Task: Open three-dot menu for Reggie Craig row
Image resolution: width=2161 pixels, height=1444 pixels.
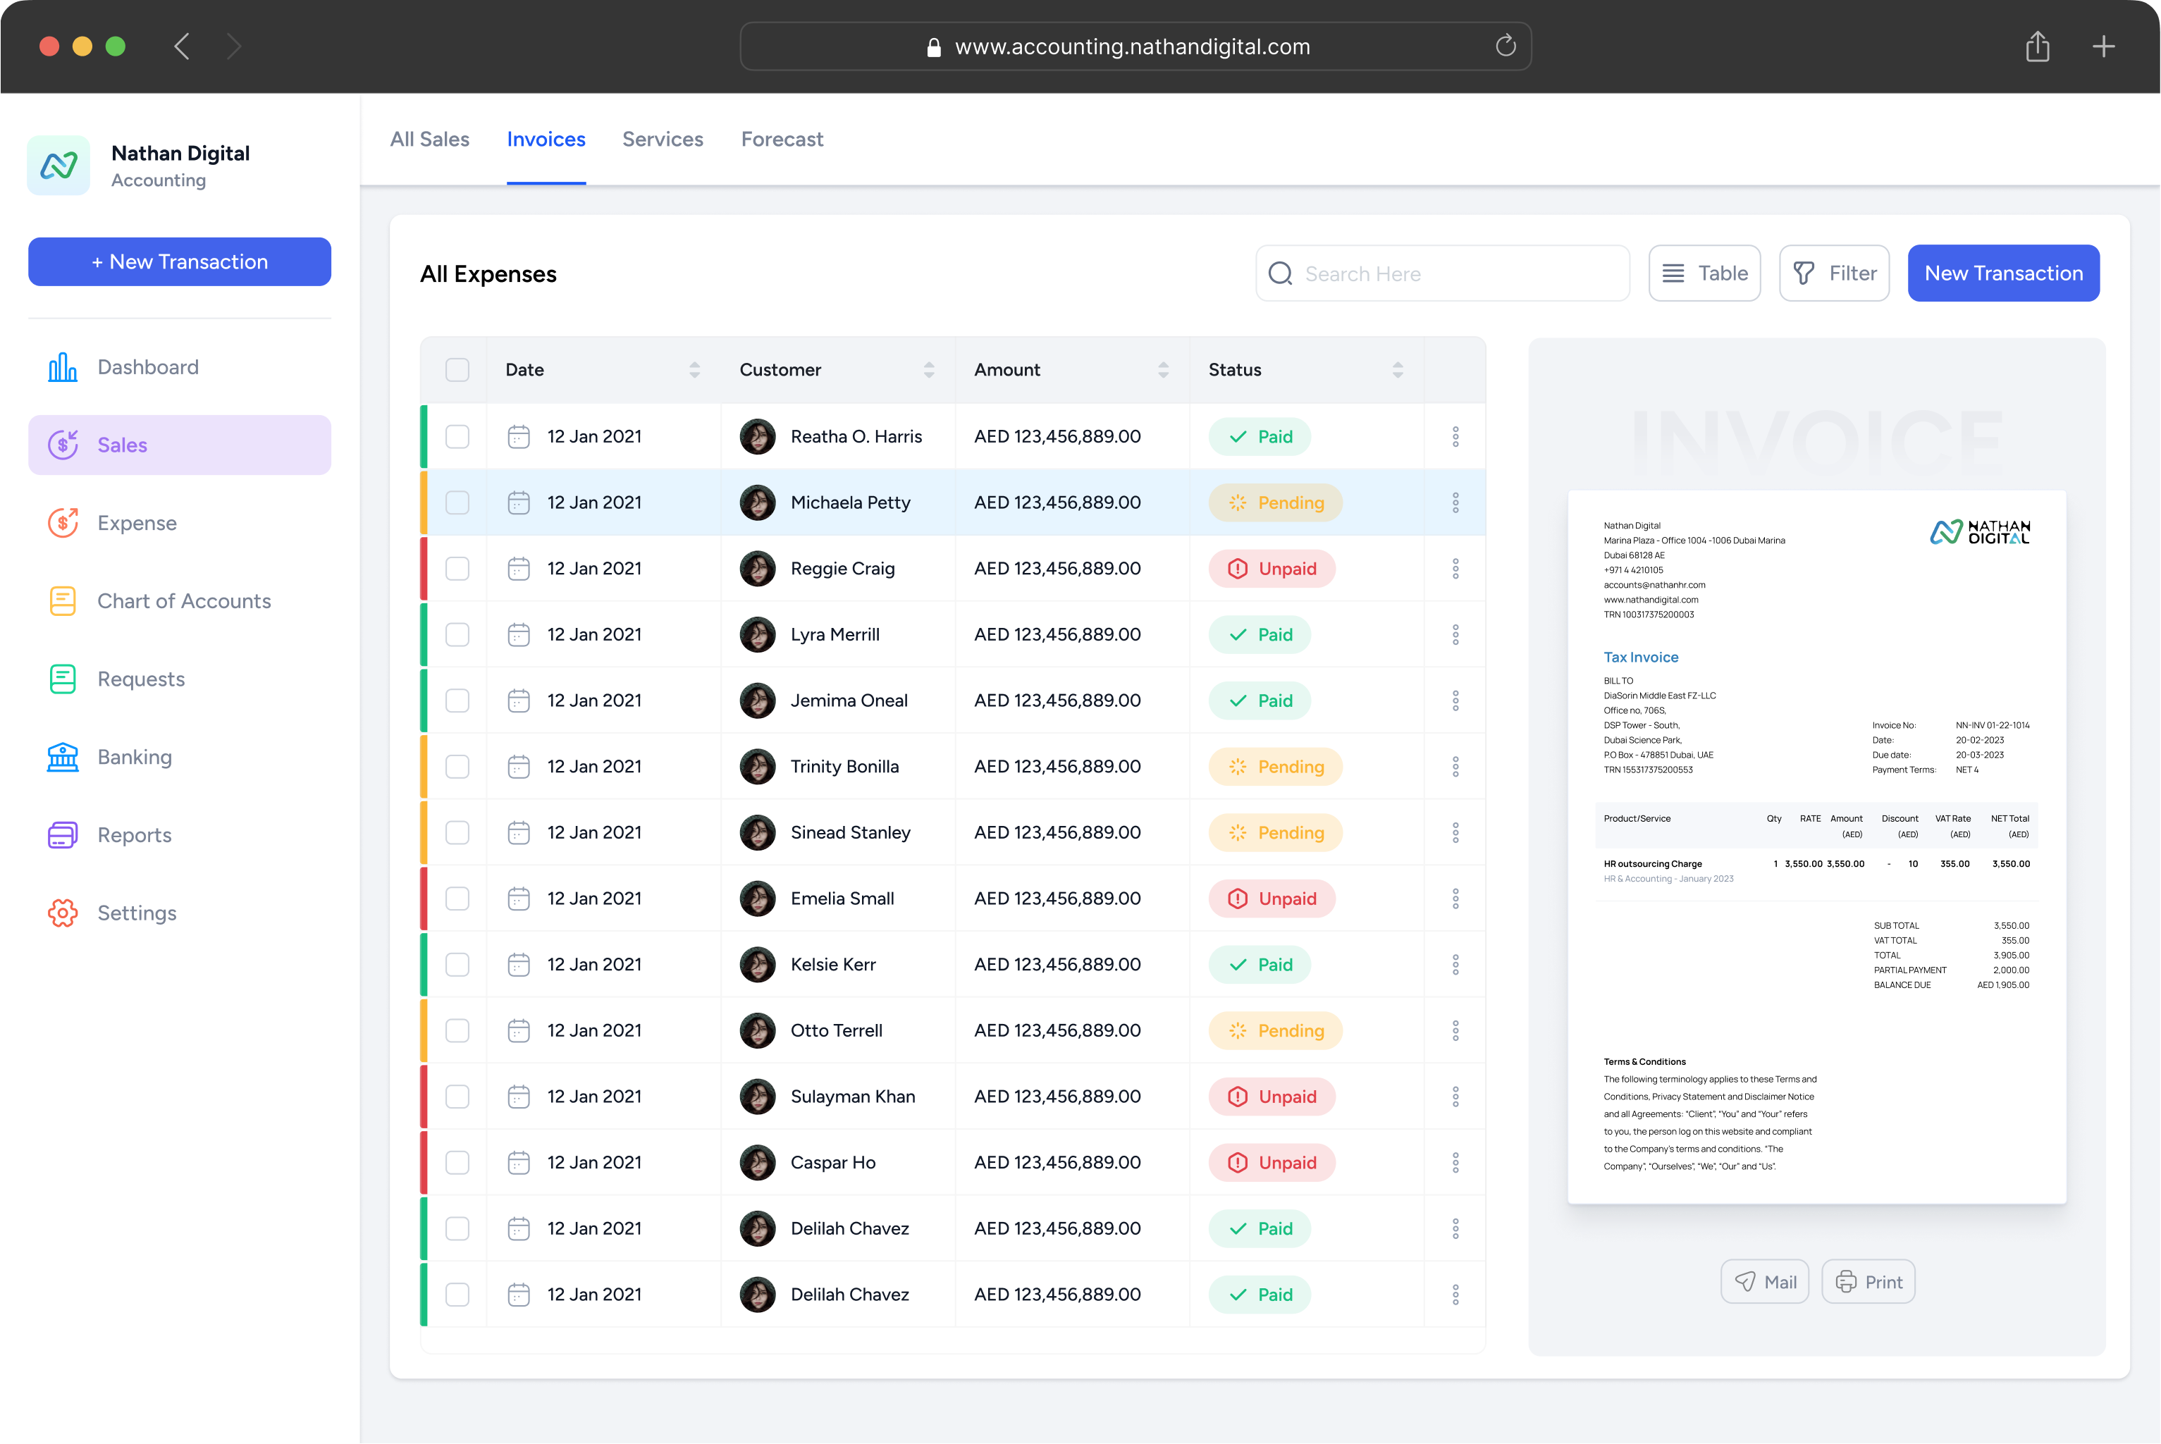Action: click(x=1455, y=569)
